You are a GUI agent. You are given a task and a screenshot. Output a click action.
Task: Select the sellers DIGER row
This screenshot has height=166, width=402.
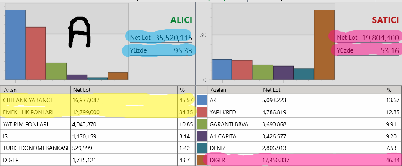[299, 160]
